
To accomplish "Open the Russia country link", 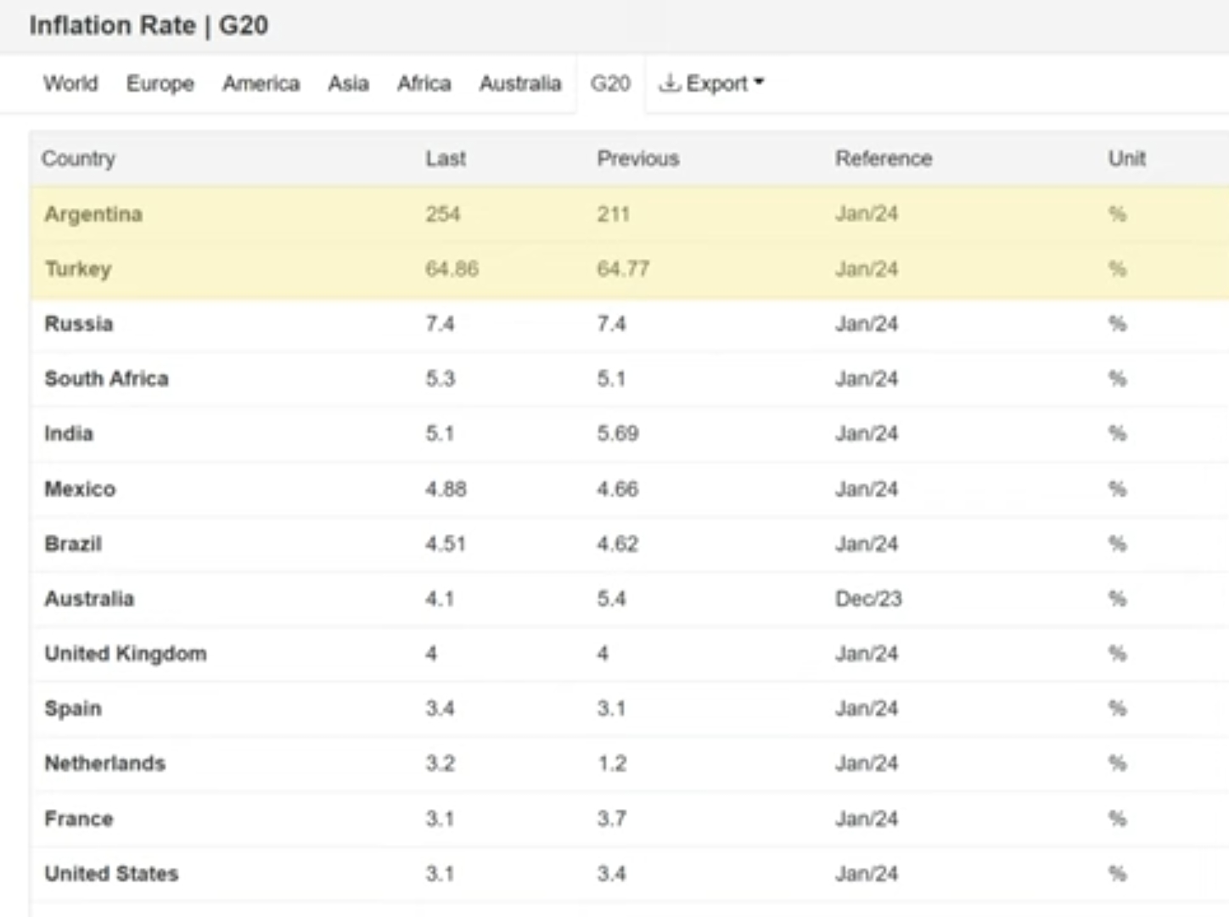I will [x=79, y=323].
